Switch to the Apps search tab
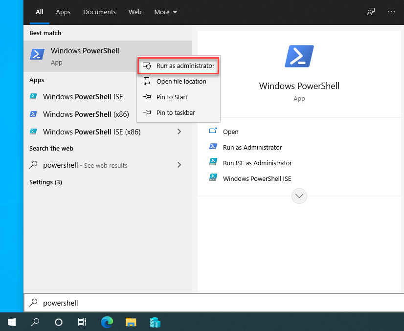Screen dimensions: 404x331 [63, 12]
